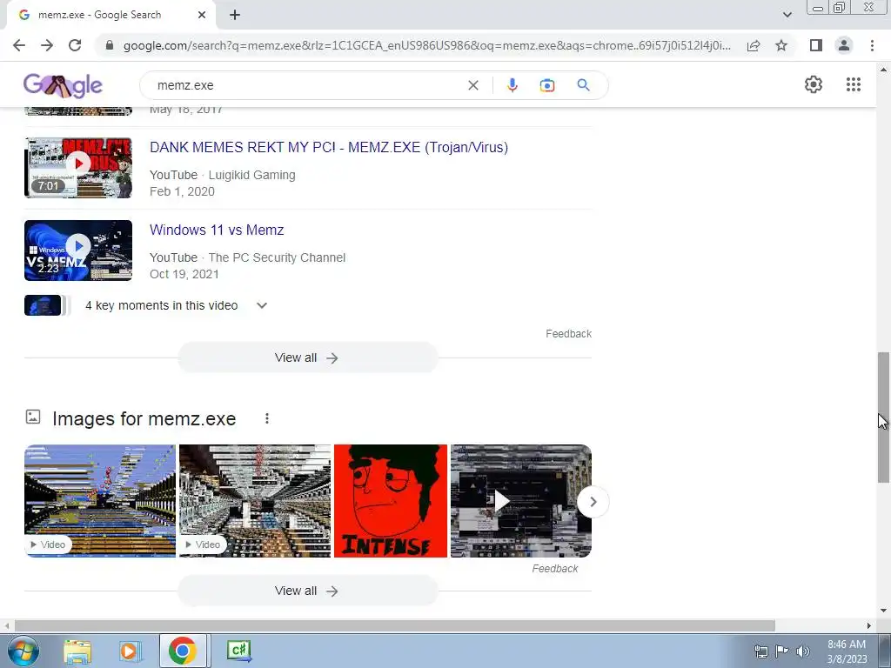Play the 2:23 Windows vs Memz thumbnail
The image size is (891, 668).
tap(78, 250)
